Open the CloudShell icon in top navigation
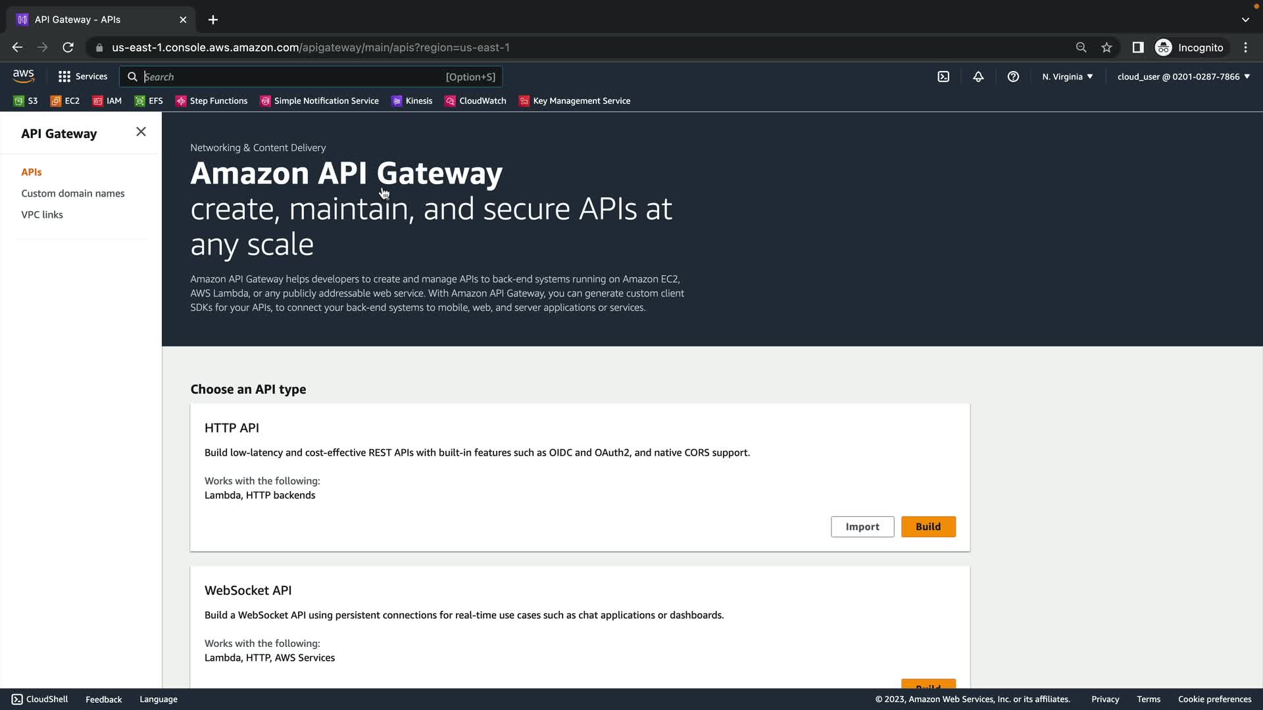The width and height of the screenshot is (1263, 710). click(x=943, y=77)
